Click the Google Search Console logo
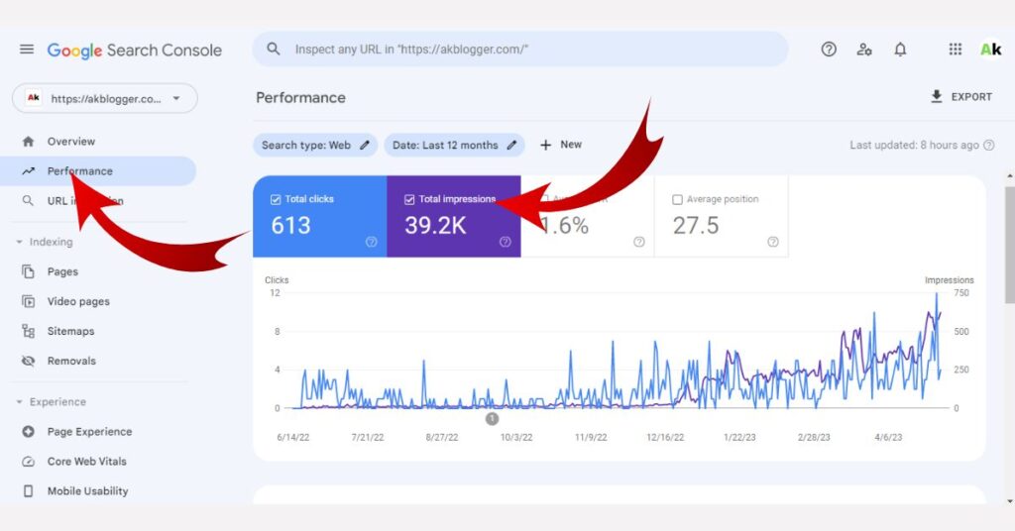 click(135, 51)
